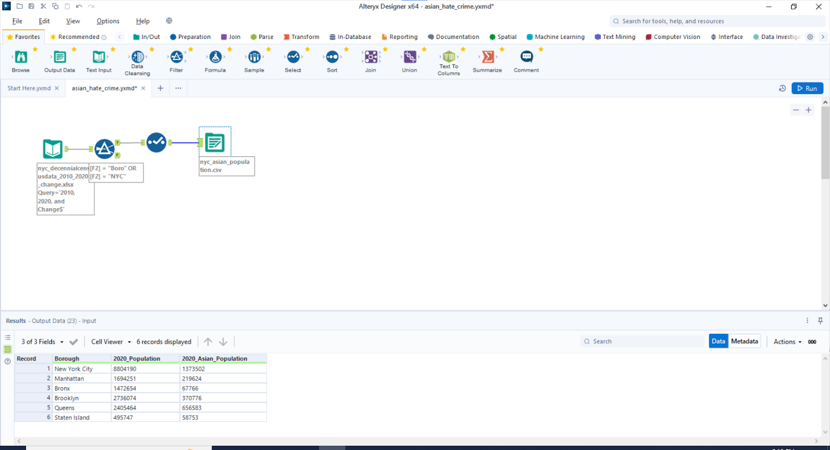Move to the next record arrow
This screenshot has height=450, width=830.
pyautogui.click(x=223, y=342)
